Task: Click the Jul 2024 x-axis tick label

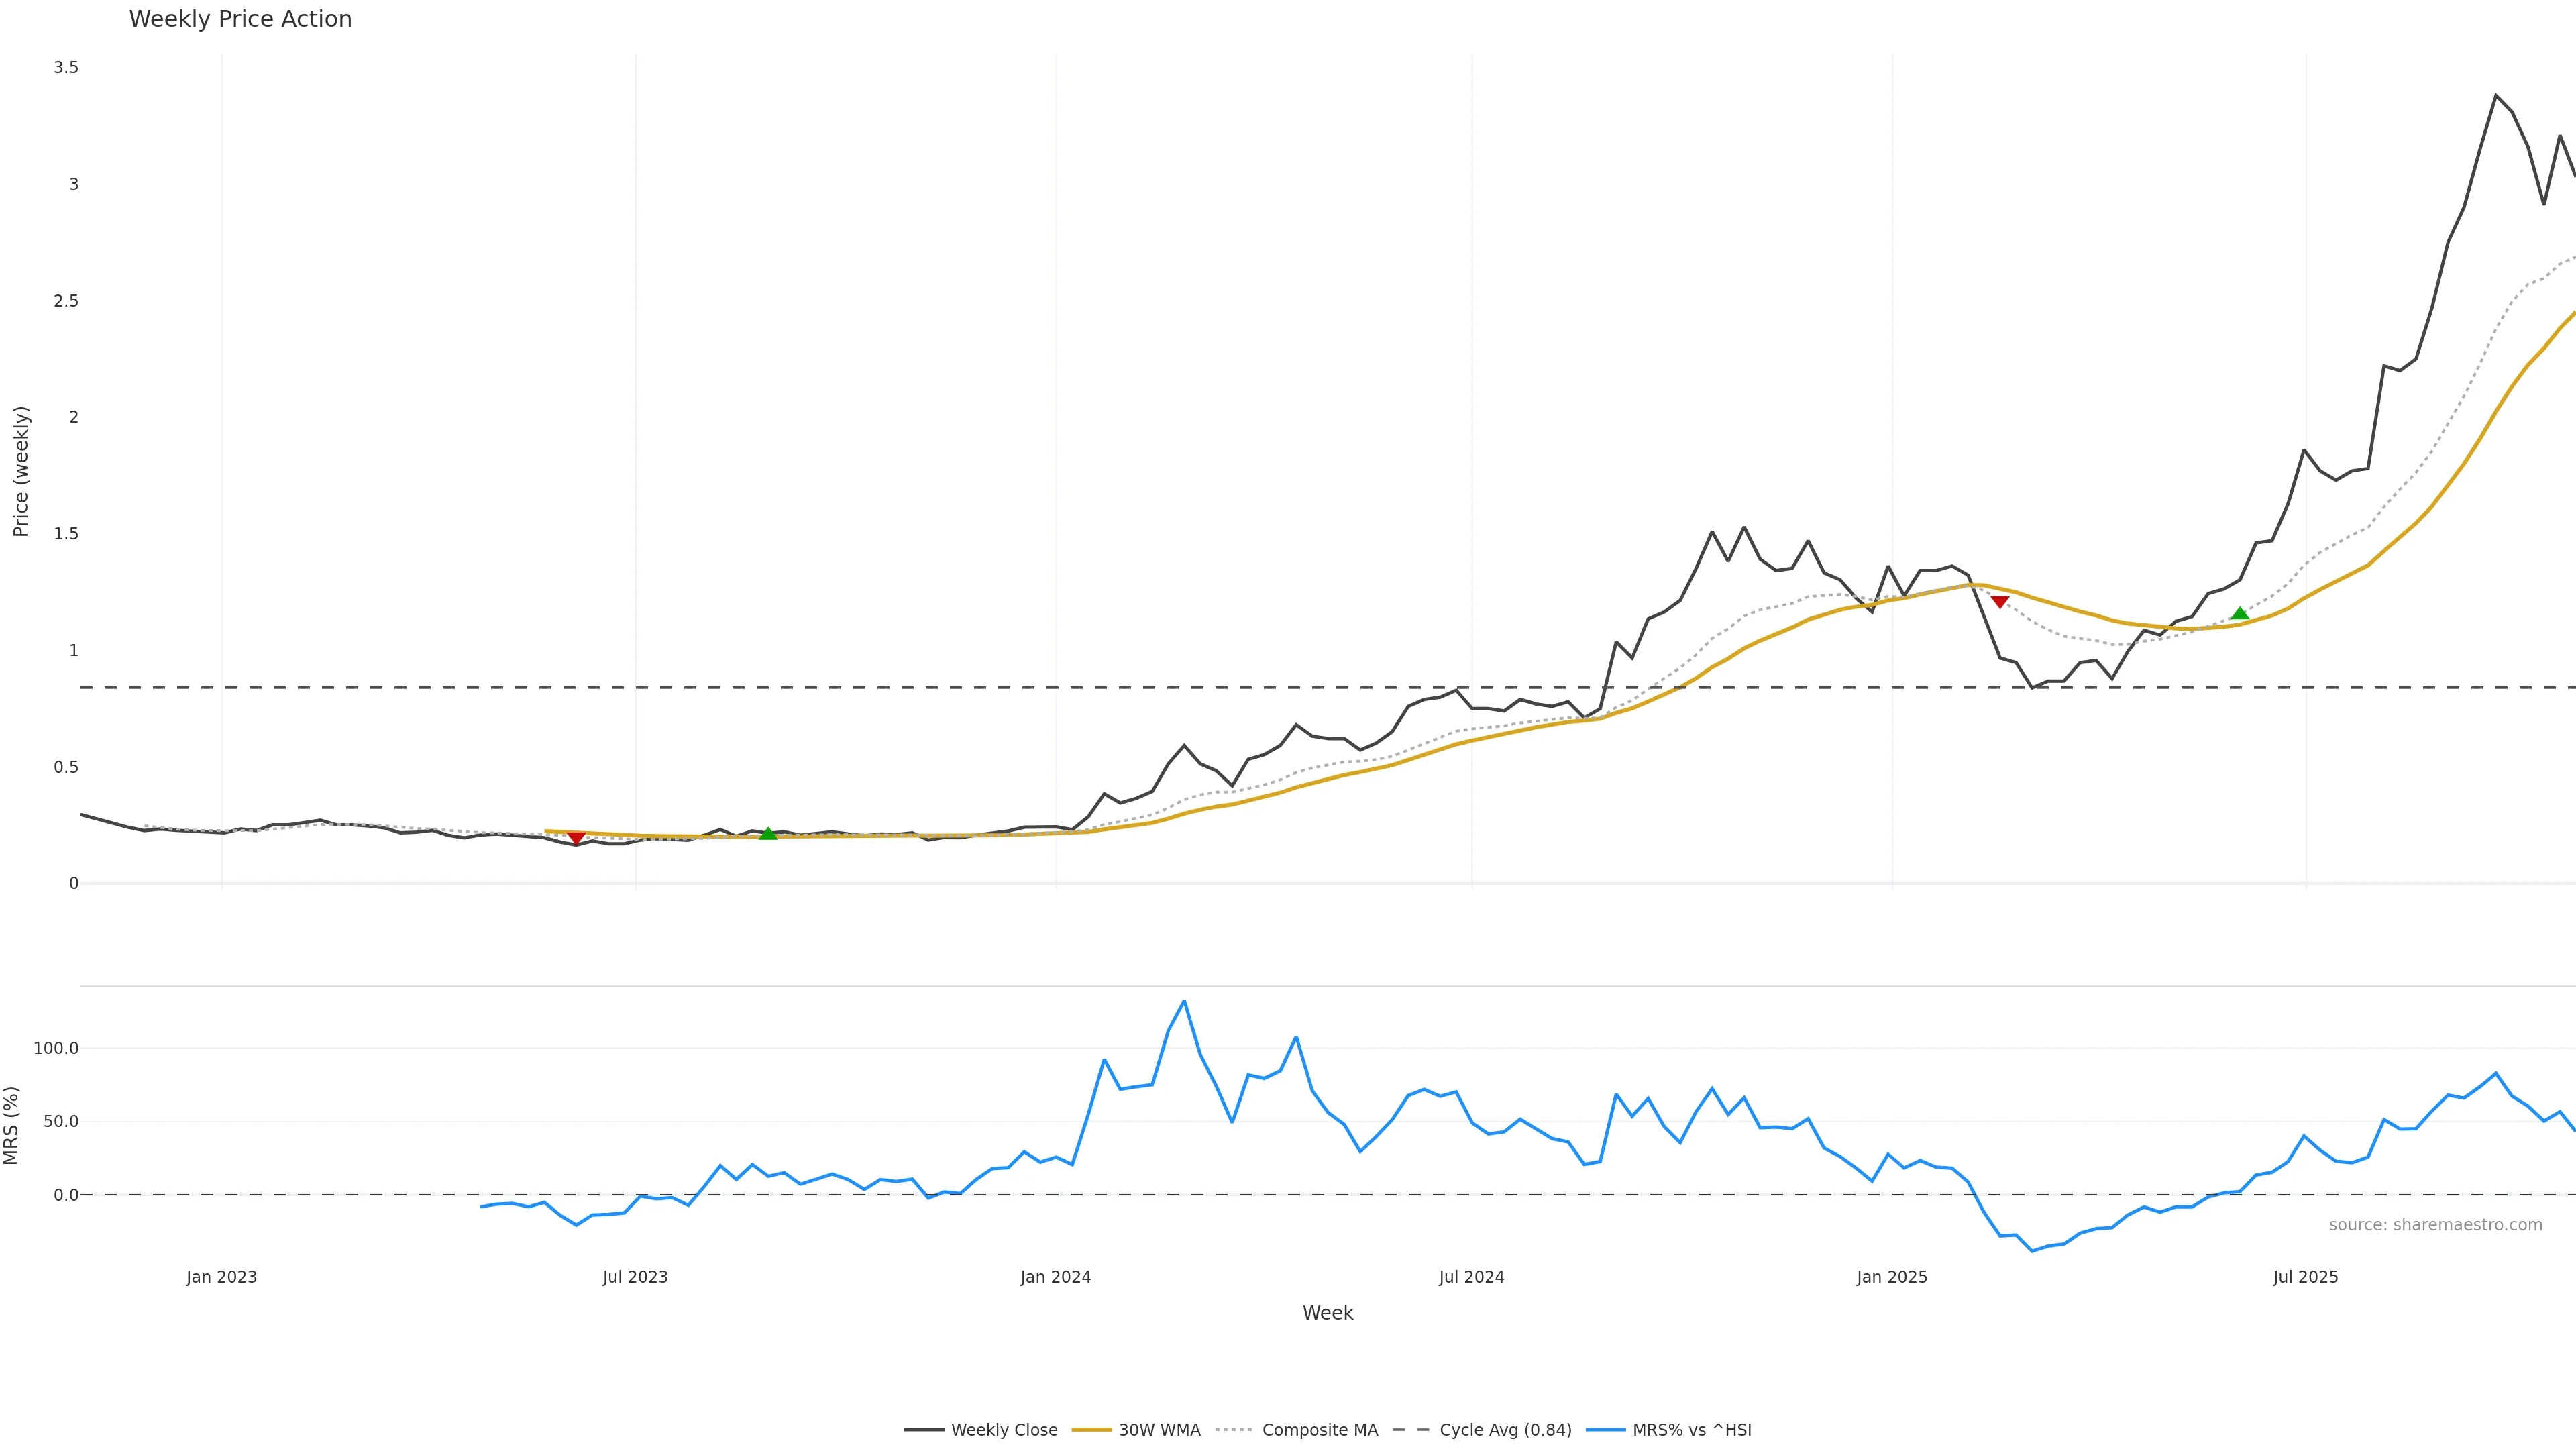Action: coord(1471,1277)
